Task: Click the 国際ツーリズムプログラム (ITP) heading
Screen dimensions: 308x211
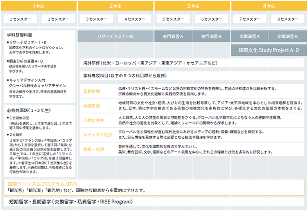Action: [42, 184]
